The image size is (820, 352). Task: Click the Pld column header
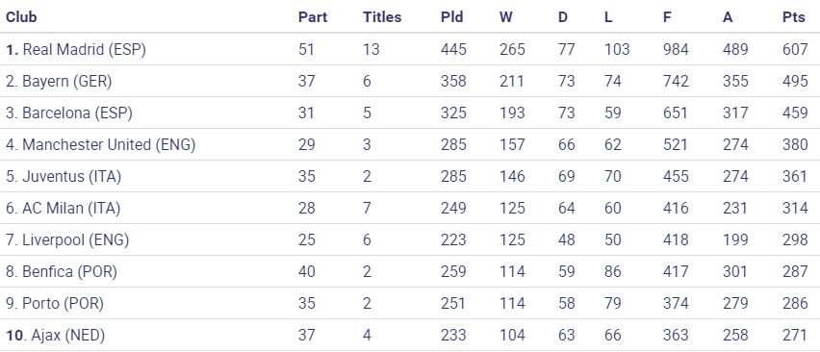click(x=451, y=17)
